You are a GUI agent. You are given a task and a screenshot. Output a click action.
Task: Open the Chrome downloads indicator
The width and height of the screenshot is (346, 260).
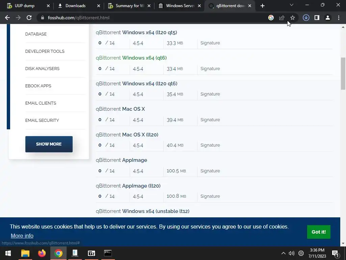[306, 18]
